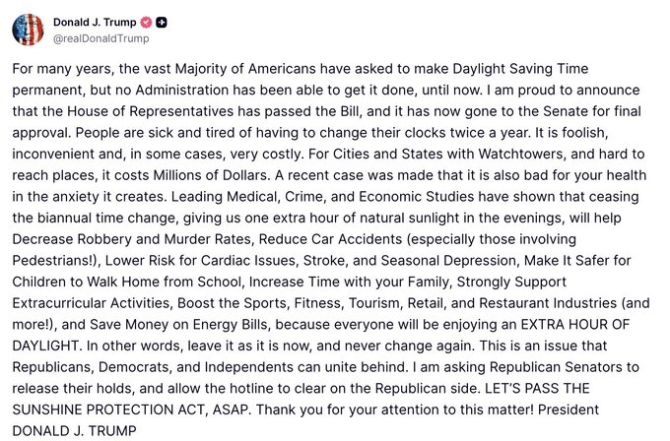Open the flag-themed profile avatar
670x441 pixels.
[x=28, y=30]
